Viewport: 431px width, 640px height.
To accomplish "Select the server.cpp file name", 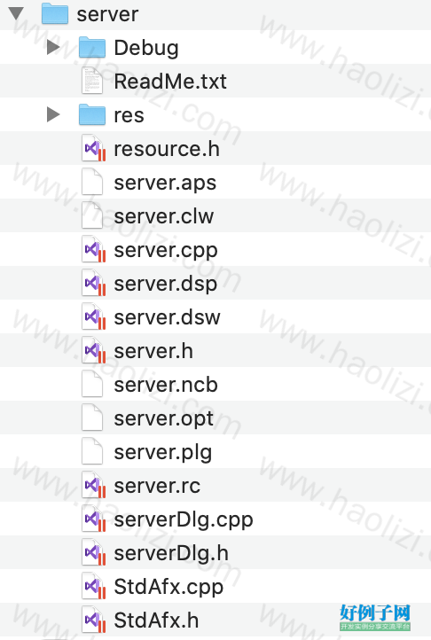I will (166, 251).
